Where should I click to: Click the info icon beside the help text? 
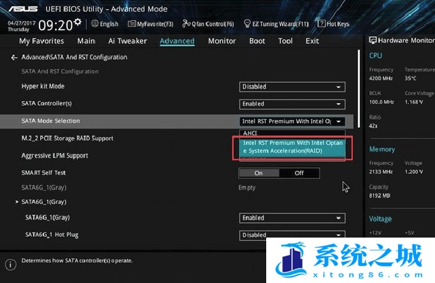click(x=10, y=264)
